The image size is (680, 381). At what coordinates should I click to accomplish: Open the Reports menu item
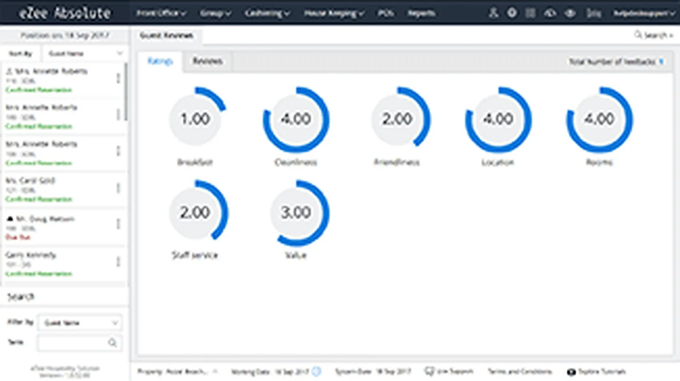[421, 13]
